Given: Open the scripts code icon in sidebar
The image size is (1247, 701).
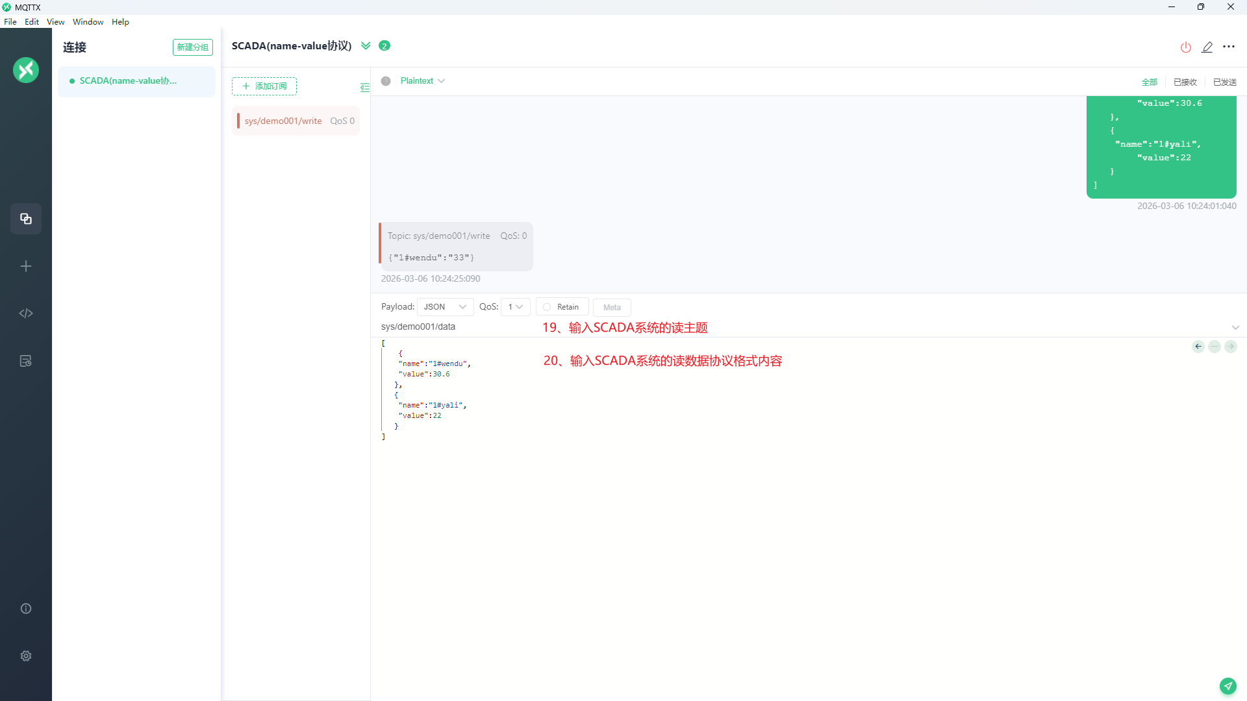Looking at the screenshot, I should (26, 314).
